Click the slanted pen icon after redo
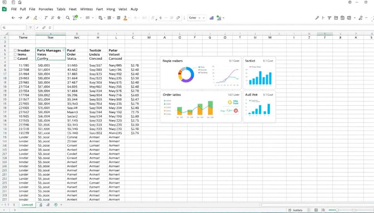374x213 pixels. point(27,18)
